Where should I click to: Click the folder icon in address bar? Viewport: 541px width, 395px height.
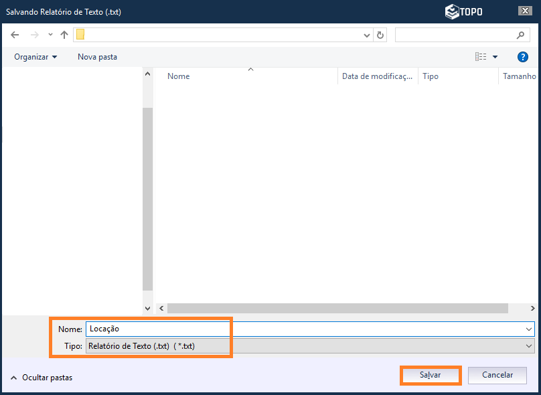coord(80,35)
